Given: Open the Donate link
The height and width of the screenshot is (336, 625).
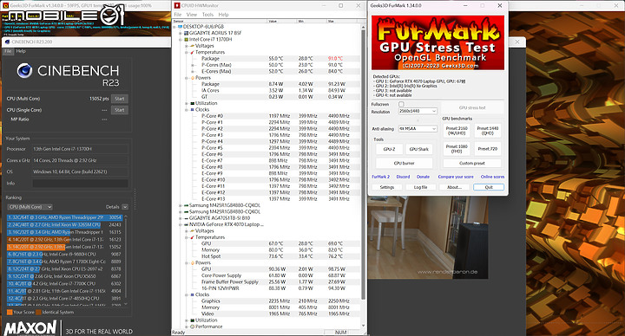Looking at the screenshot, I should 423,177.
